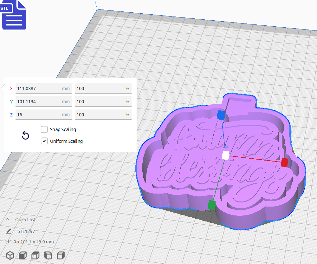
Task: Switch to the right side view
Action: coord(60,255)
